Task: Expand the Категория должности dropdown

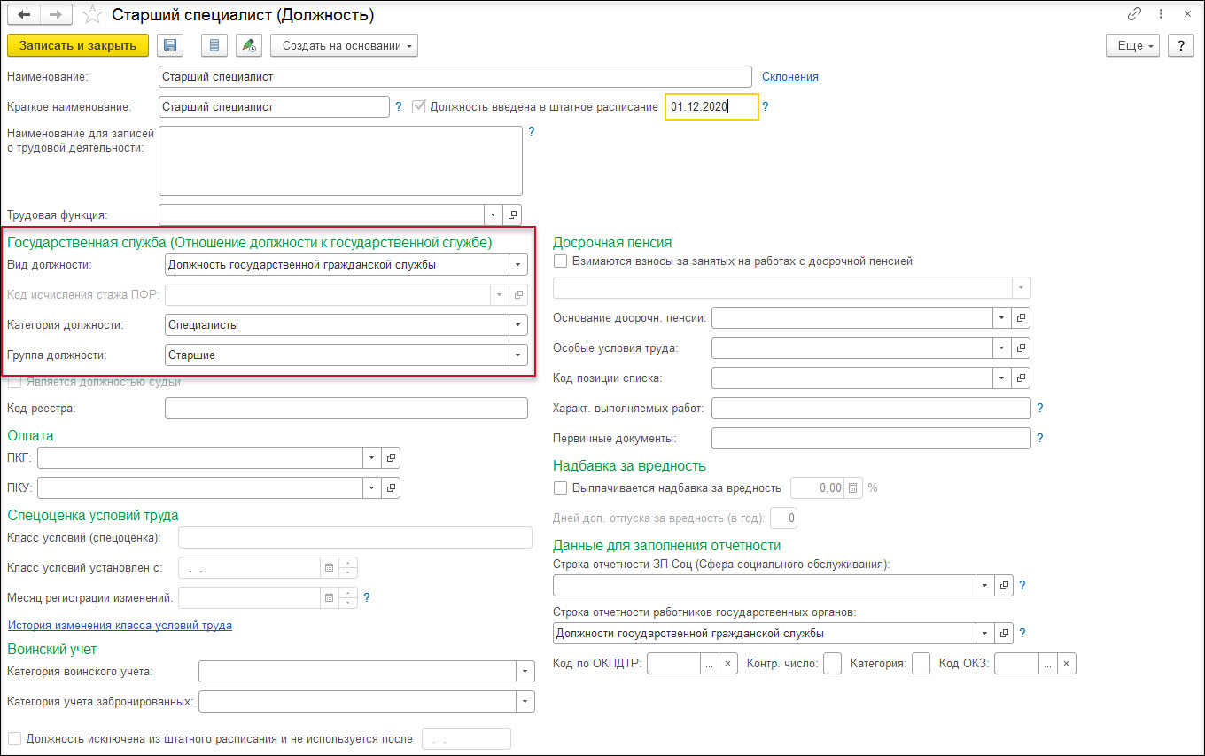Action: (518, 324)
